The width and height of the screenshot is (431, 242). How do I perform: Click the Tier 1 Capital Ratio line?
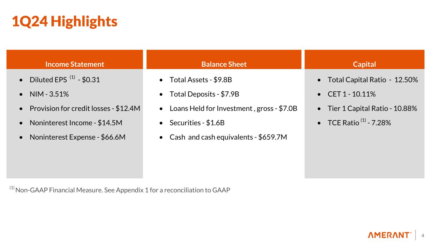tap(373, 108)
